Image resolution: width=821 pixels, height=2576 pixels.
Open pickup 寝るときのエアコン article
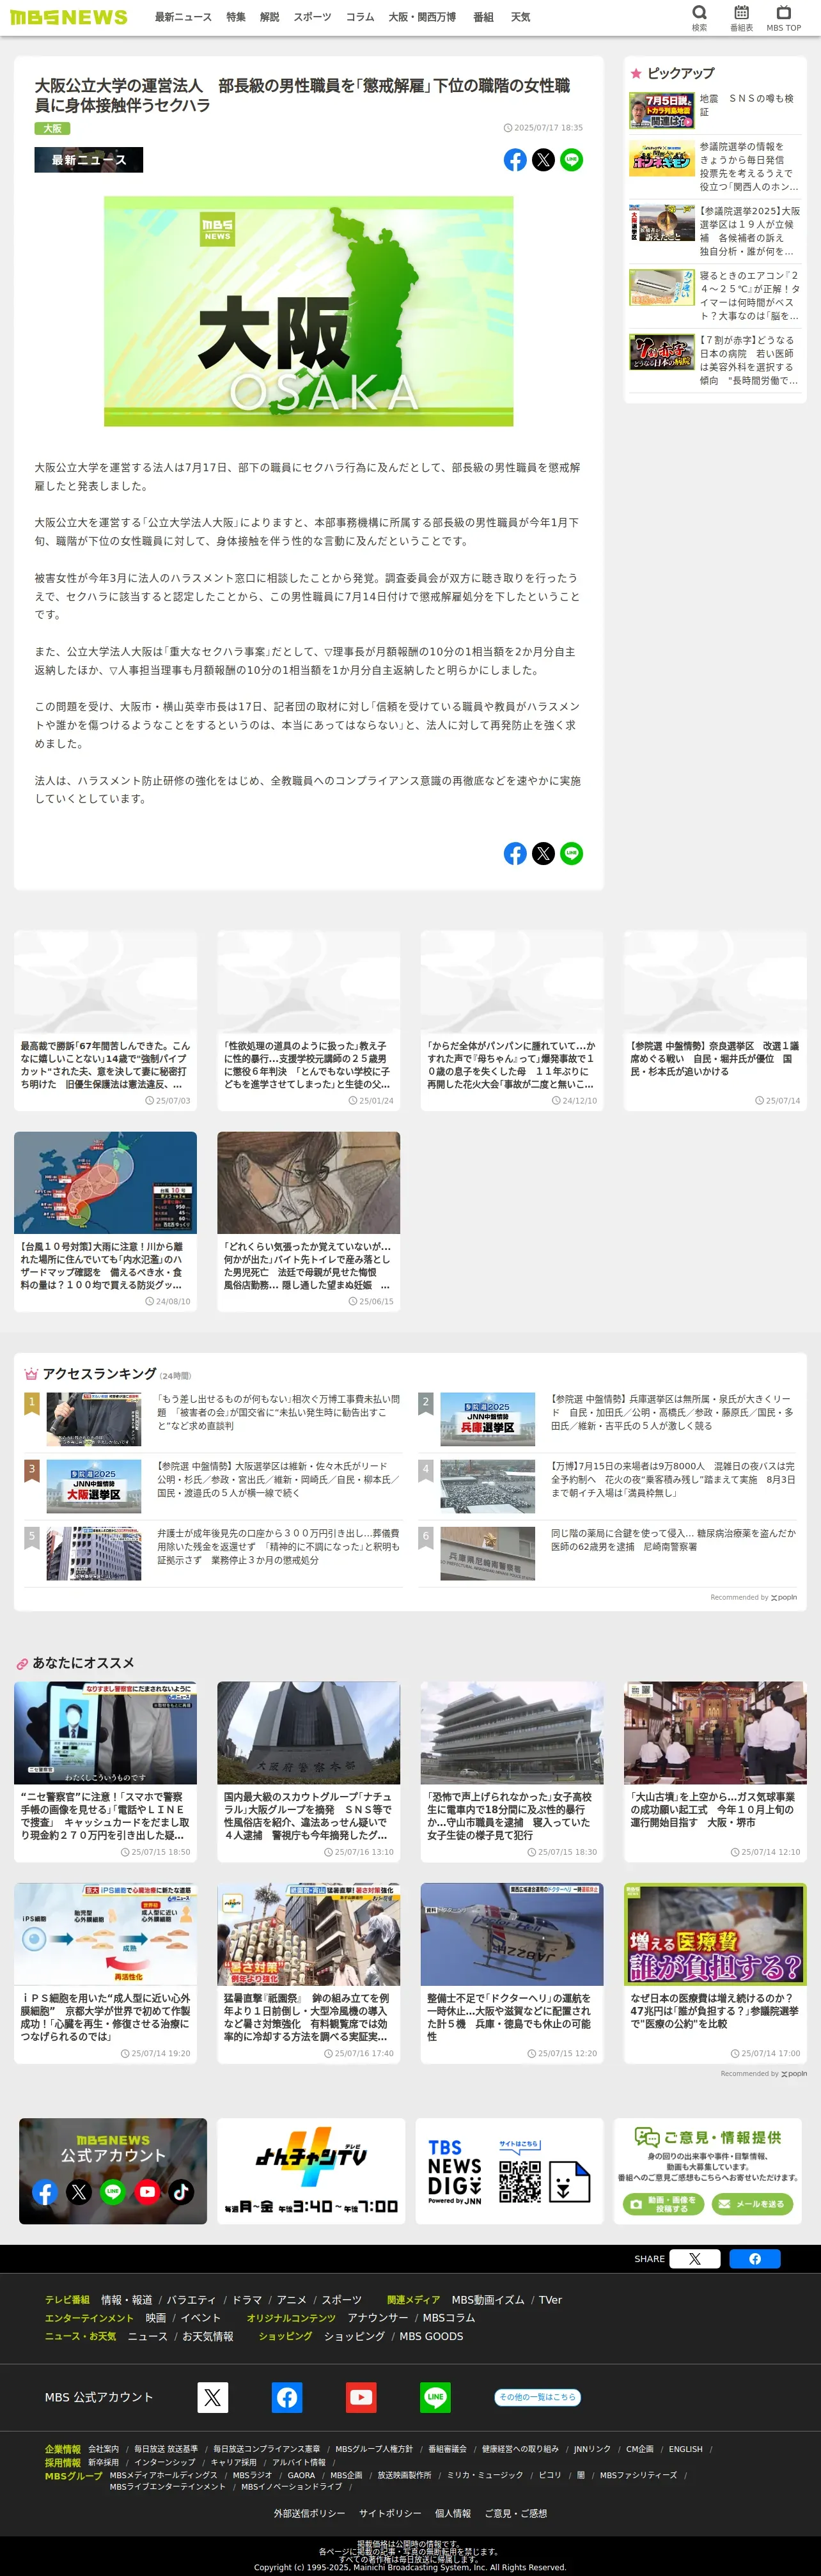click(x=715, y=295)
